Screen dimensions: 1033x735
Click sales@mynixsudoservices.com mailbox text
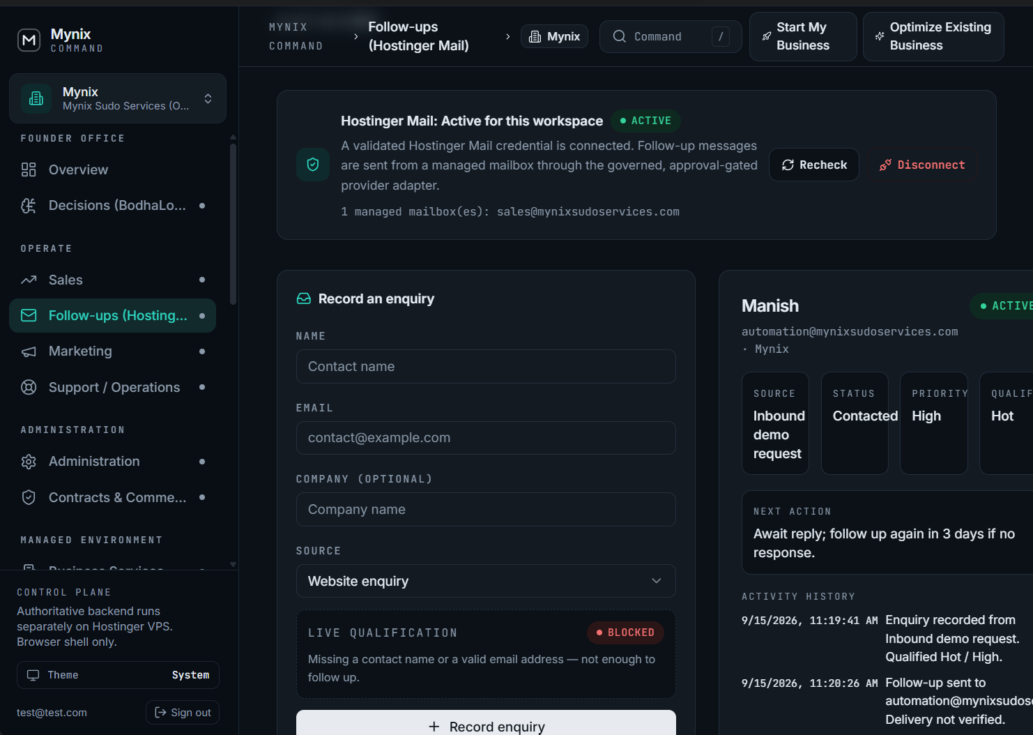click(x=588, y=212)
